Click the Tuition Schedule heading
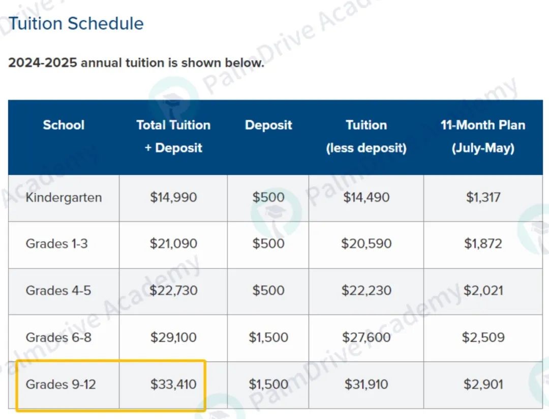Image resolution: width=549 pixels, height=419 pixels. click(76, 24)
